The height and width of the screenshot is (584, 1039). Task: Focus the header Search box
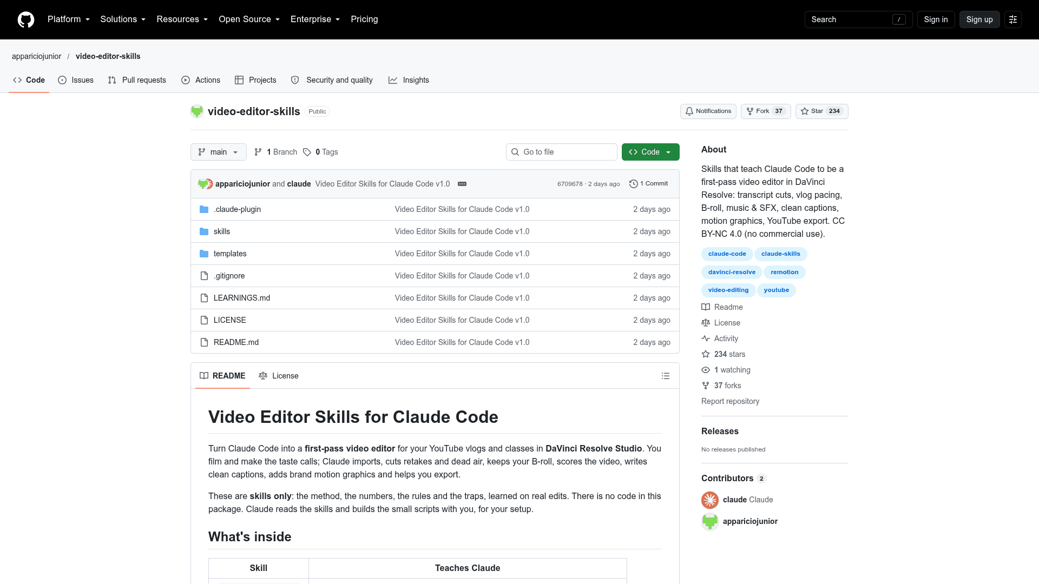(859, 19)
